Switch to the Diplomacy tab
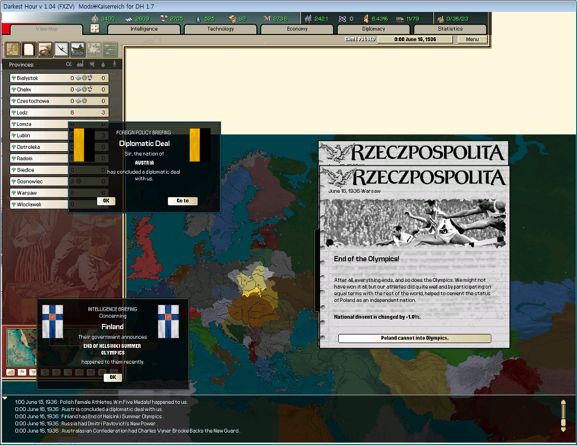577x445 pixels. tap(374, 29)
